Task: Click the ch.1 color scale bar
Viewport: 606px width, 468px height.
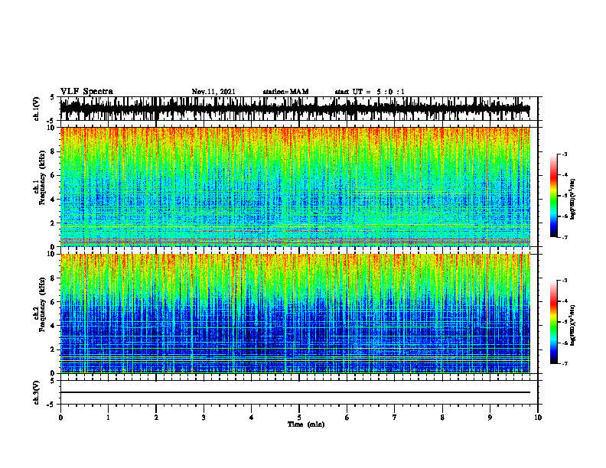Action: 554,196
